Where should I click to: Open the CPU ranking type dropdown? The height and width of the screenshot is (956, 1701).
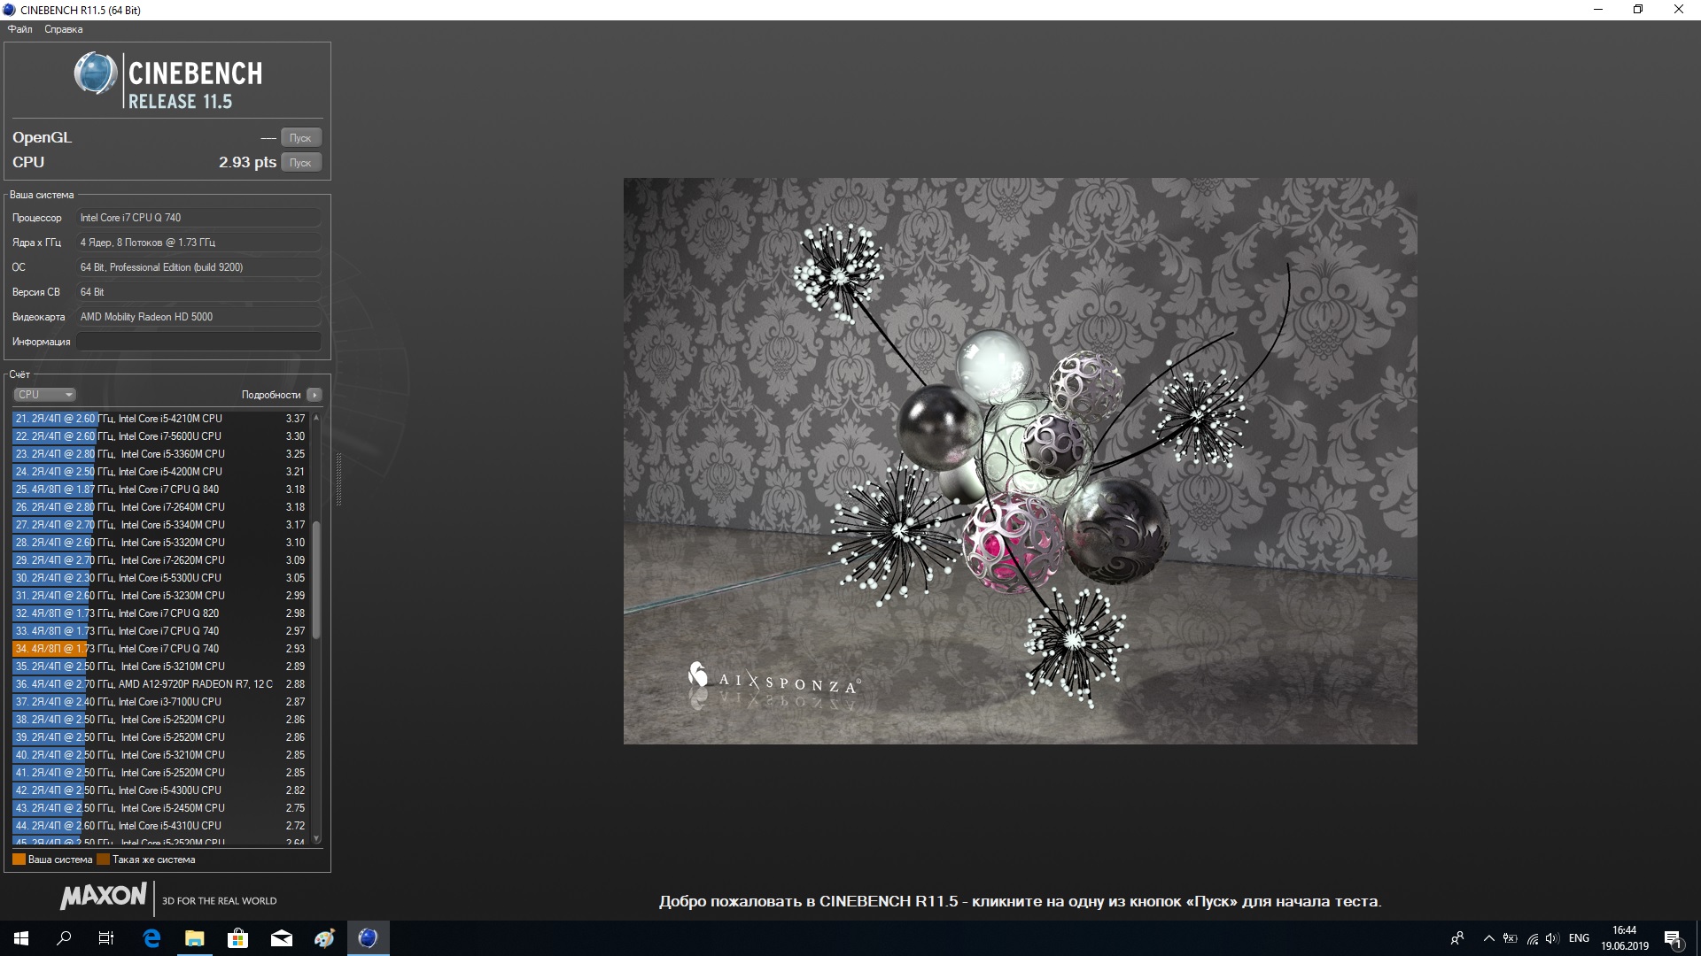tap(44, 395)
